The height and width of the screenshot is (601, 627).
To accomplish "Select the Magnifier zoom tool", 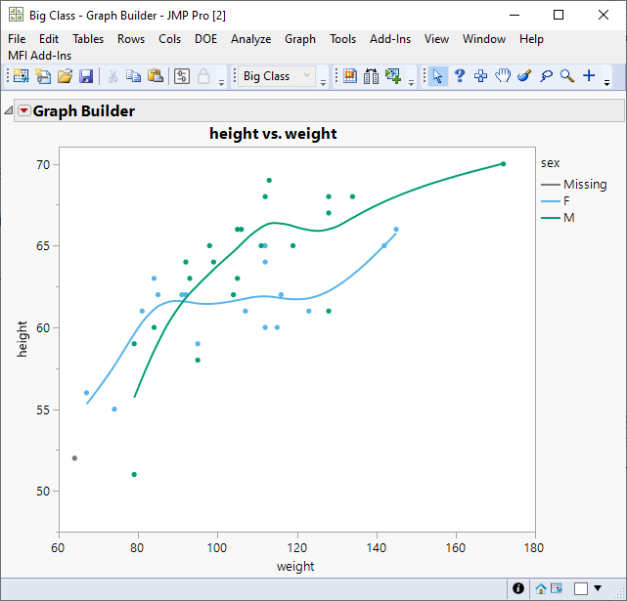I will click(567, 75).
